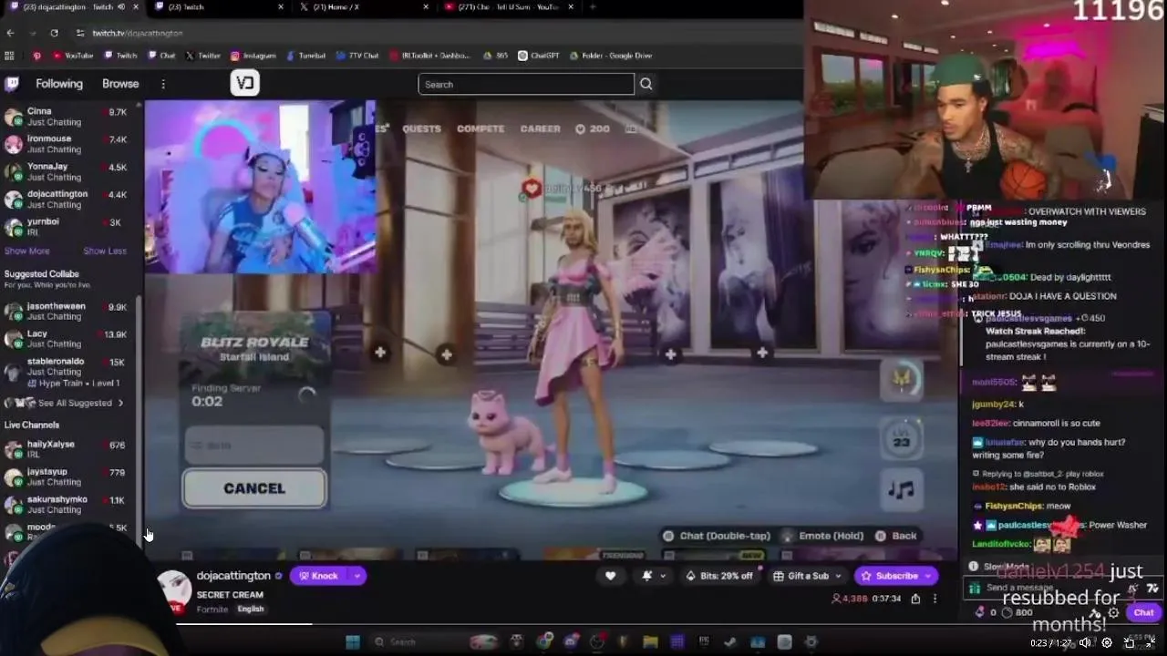Mute the dojacattington tab audio icon

[x=120, y=7]
